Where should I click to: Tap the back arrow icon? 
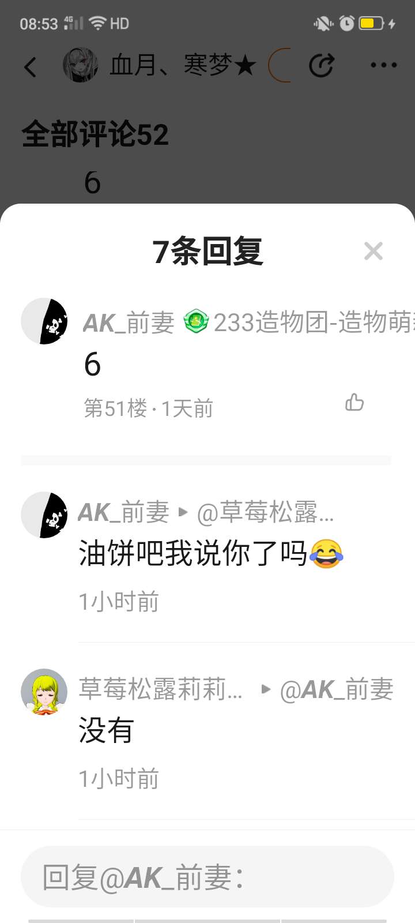click(31, 66)
